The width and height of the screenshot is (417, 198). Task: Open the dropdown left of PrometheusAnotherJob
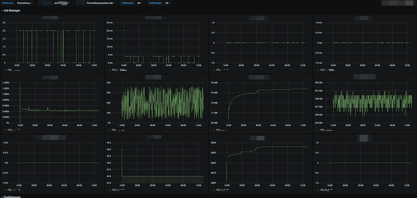point(62,3)
